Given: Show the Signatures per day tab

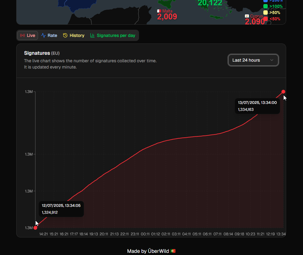Looking at the screenshot, I should point(113,35).
